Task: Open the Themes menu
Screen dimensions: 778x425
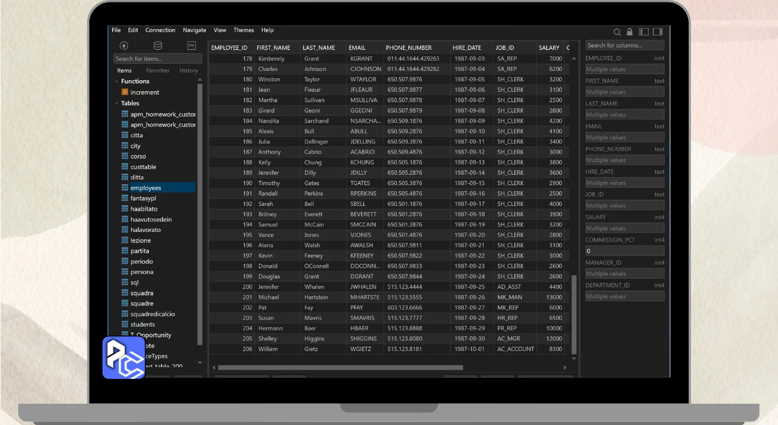Action: [244, 30]
